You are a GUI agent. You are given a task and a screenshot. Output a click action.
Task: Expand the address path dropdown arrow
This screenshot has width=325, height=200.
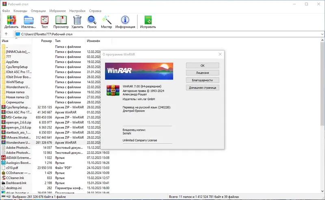(x=322, y=34)
